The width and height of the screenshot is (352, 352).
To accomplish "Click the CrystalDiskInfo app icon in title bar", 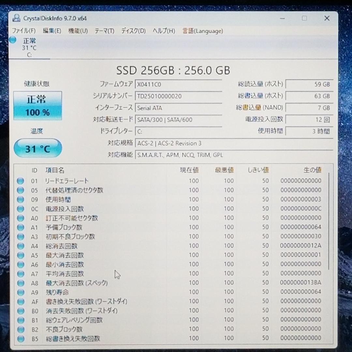I will (17, 18).
